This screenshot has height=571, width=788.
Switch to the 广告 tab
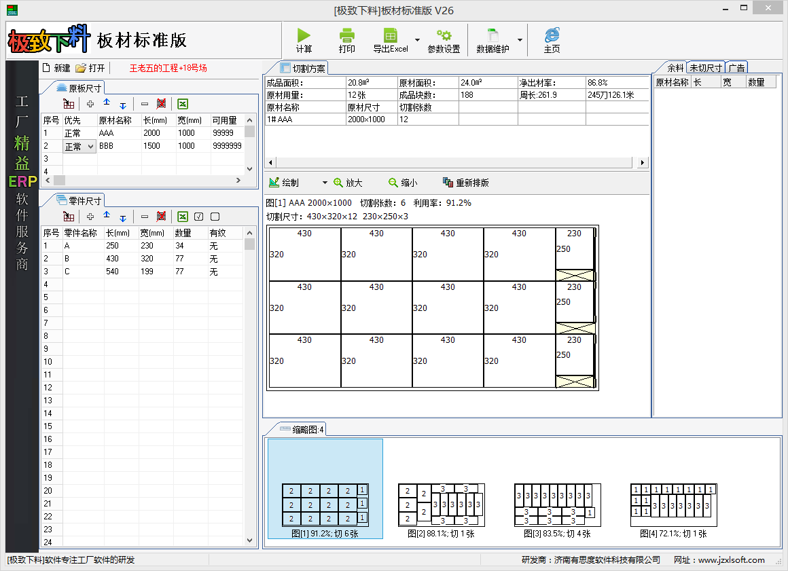pyautogui.click(x=736, y=68)
